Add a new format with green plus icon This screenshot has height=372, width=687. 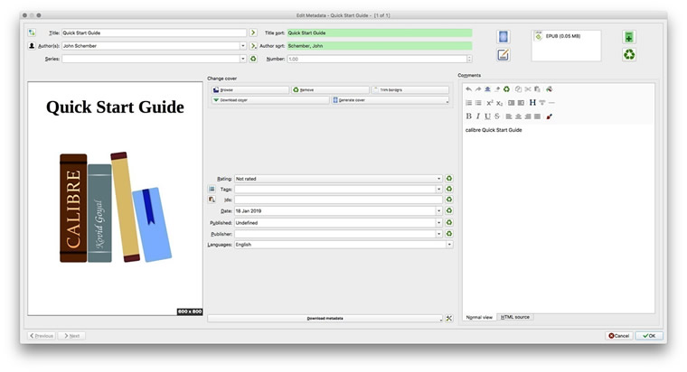click(x=629, y=37)
